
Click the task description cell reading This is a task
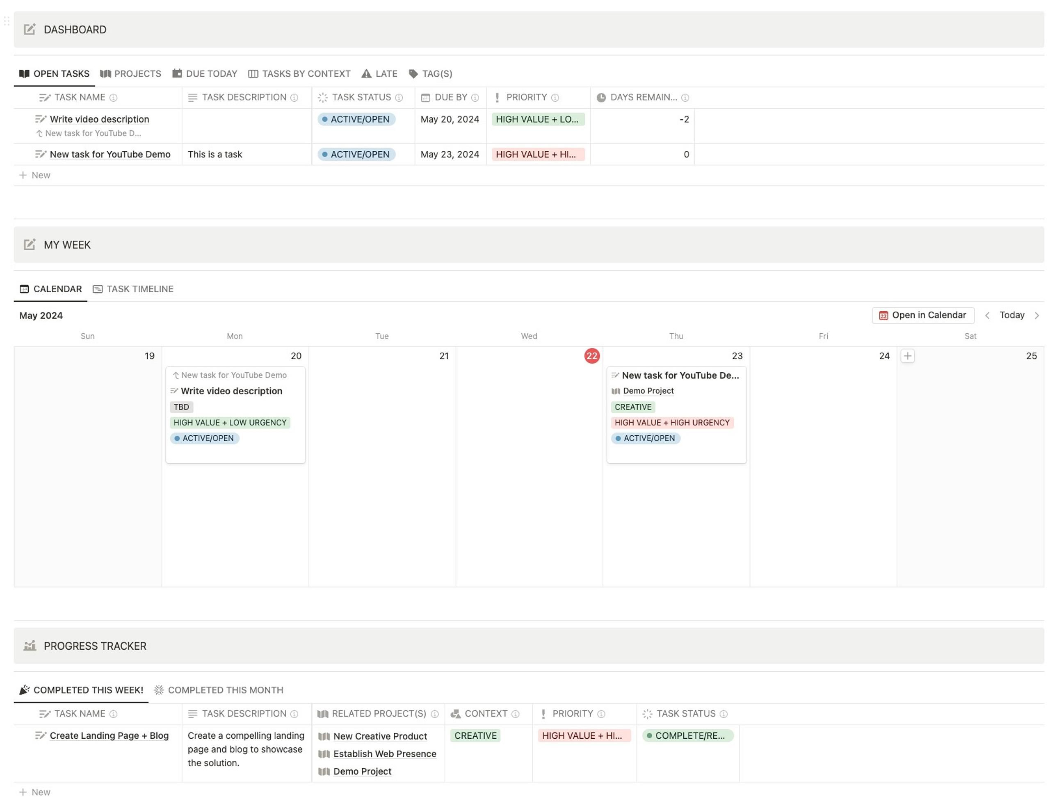coord(215,154)
